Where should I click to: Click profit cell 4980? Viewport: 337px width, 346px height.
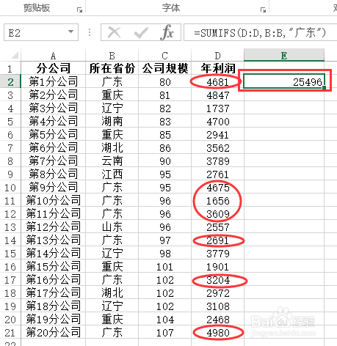[217, 332]
